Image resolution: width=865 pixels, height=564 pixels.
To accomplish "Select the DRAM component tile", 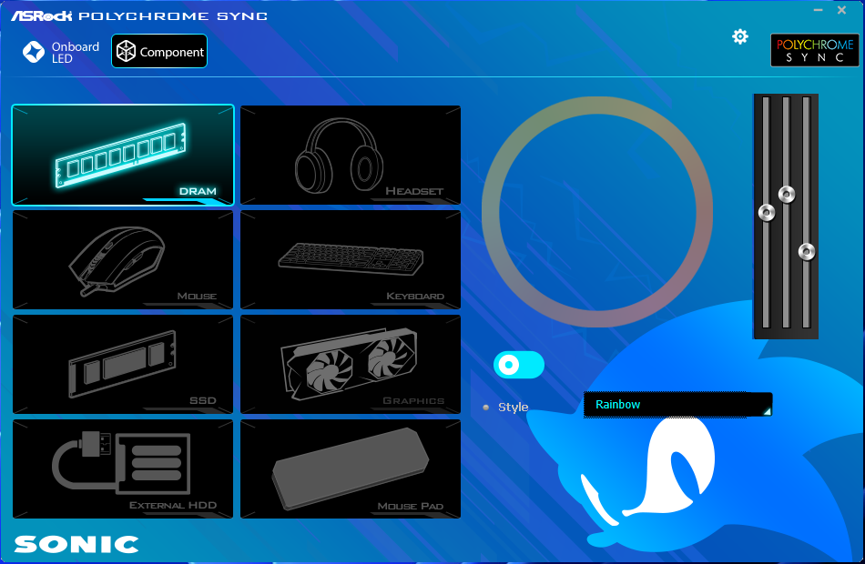I will [123, 155].
